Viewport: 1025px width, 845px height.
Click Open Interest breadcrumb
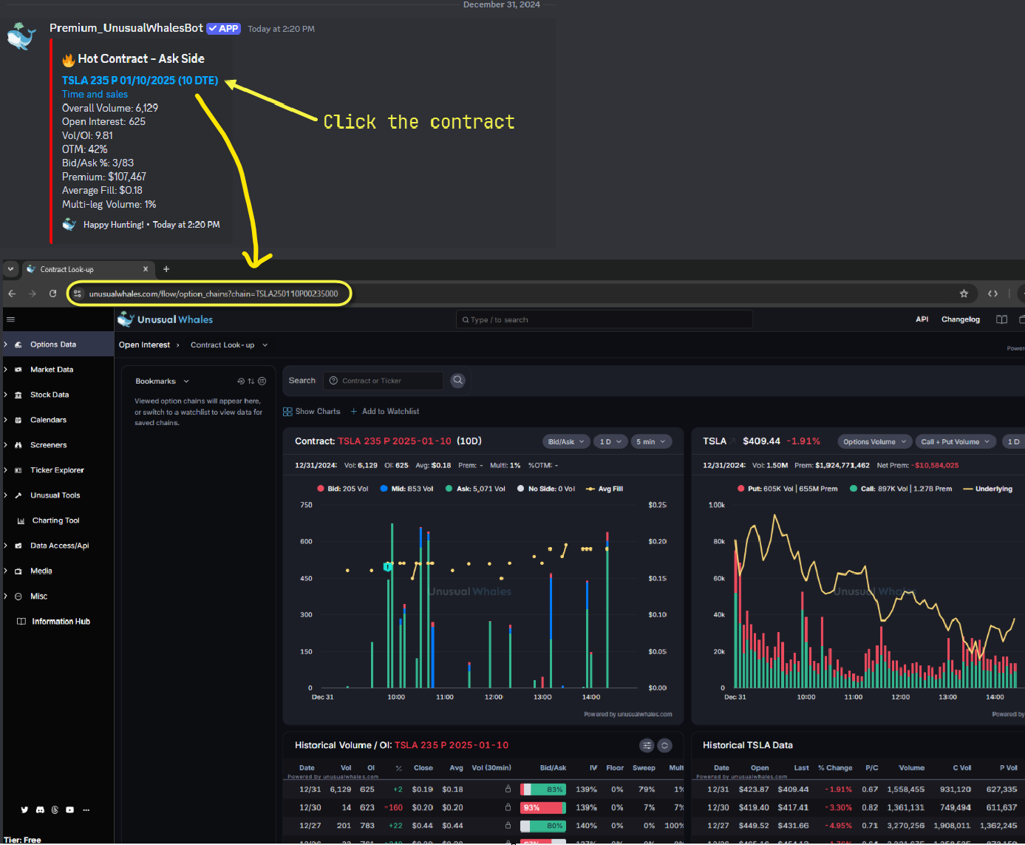pos(144,345)
